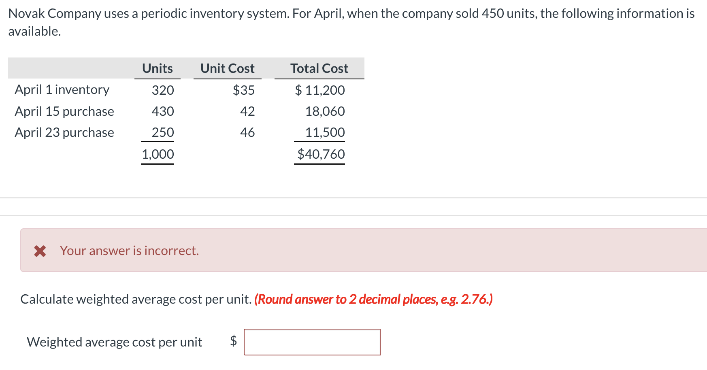The height and width of the screenshot is (370, 707).
Task: Click the red rounding instruction text
Action: [373, 299]
